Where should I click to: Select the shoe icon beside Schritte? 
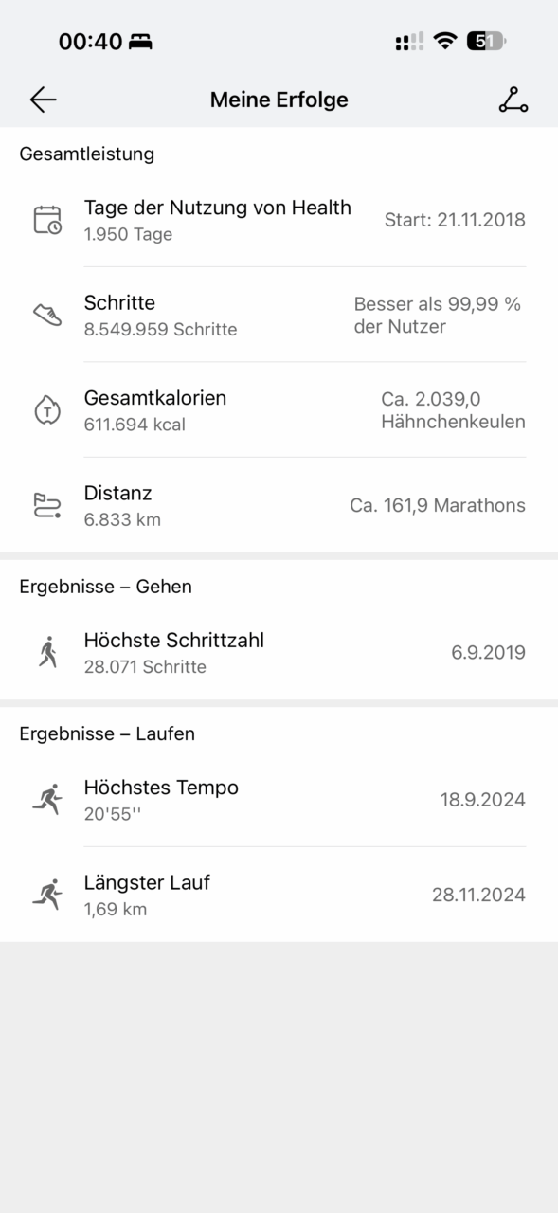[x=47, y=315]
